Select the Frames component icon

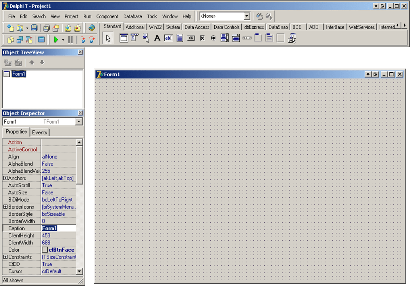pos(124,38)
